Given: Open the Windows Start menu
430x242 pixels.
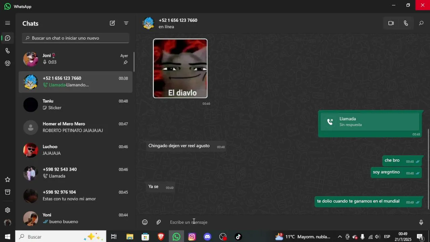Looking at the screenshot, I should tap(7, 237).
